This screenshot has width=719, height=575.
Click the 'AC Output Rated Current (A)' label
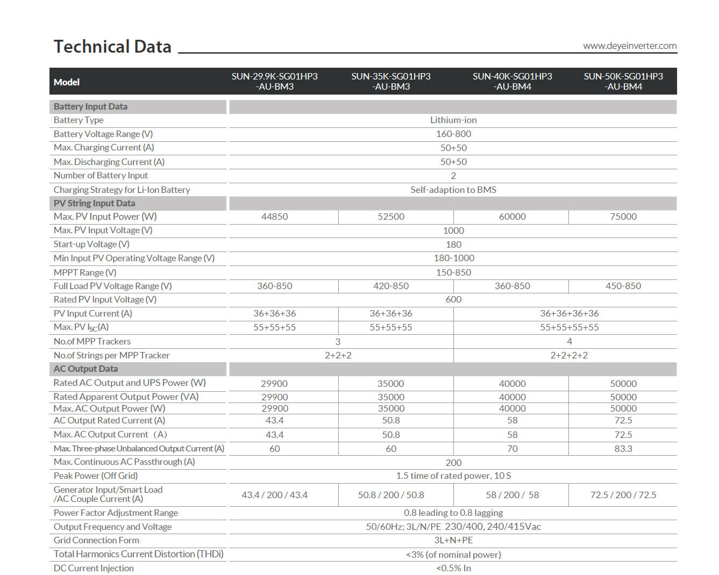pos(109,421)
